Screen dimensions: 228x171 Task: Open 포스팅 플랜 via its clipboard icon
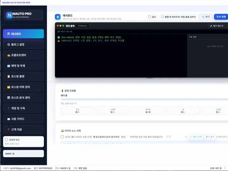[9, 77]
